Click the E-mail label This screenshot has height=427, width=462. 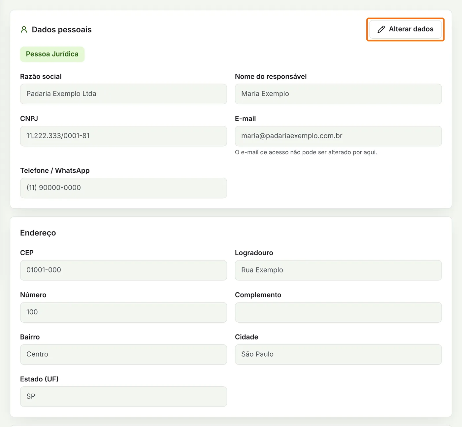tap(246, 119)
